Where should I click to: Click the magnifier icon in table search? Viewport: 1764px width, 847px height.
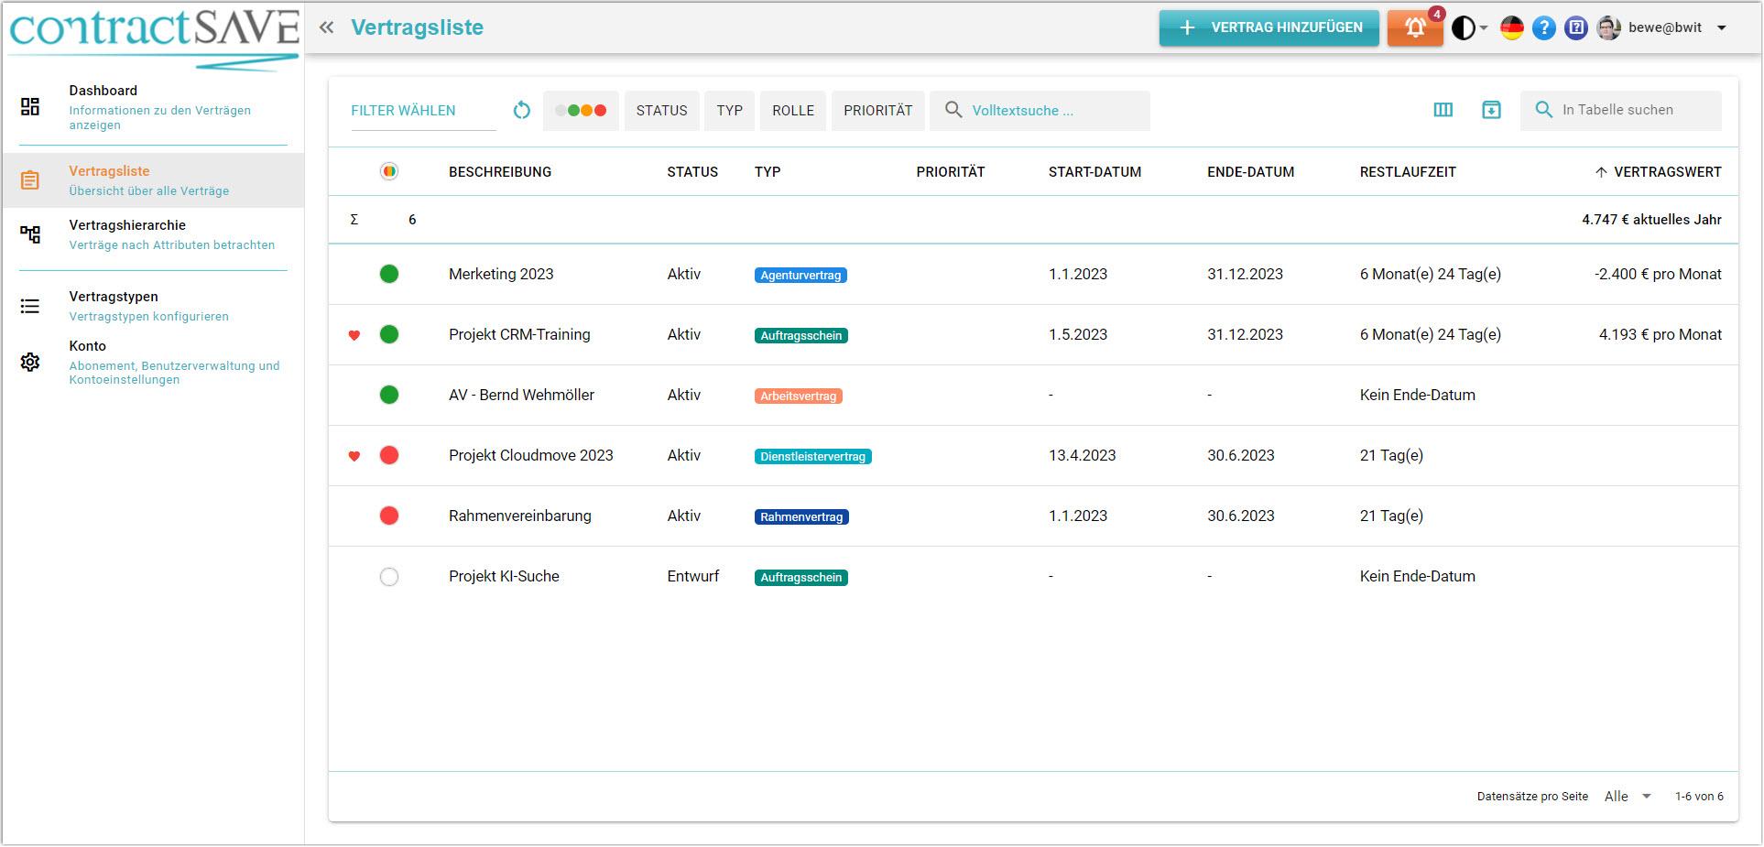(1544, 110)
